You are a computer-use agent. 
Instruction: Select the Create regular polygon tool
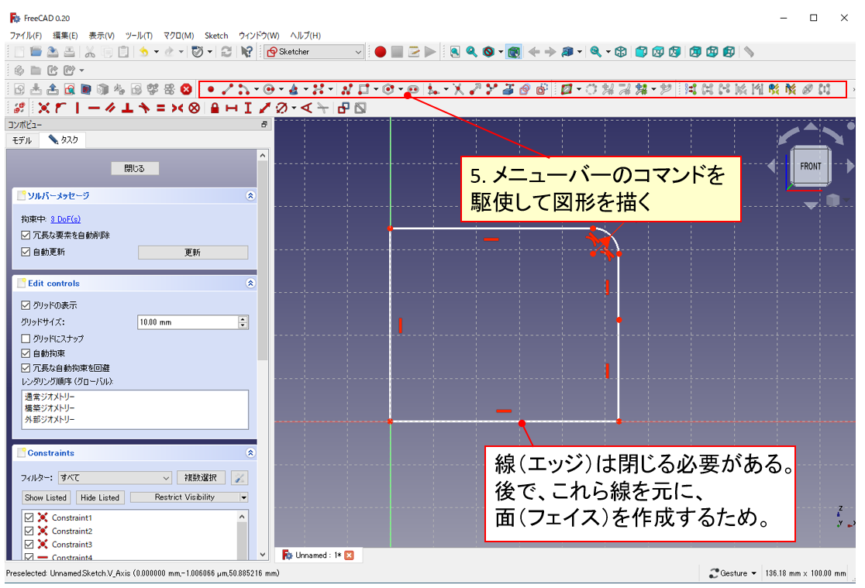[x=388, y=89]
